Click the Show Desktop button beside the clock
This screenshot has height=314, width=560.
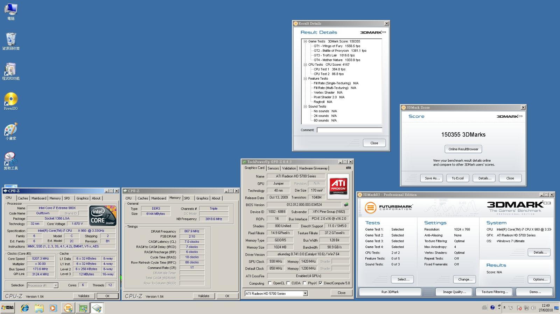pos(556,308)
